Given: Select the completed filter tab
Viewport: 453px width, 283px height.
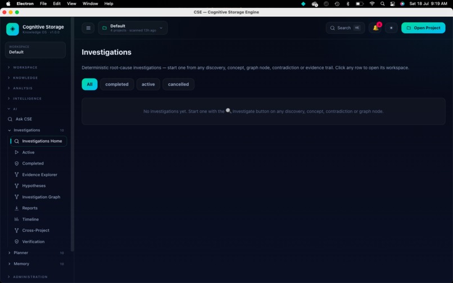Looking at the screenshot, I should pyautogui.click(x=117, y=84).
